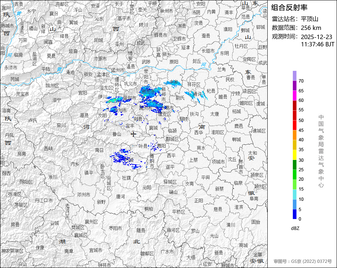Click the 淮阳区 label
Screen dimensions: 337x268
217,132
